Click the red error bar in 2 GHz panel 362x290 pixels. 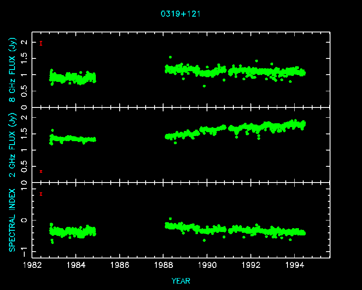[x=41, y=171]
